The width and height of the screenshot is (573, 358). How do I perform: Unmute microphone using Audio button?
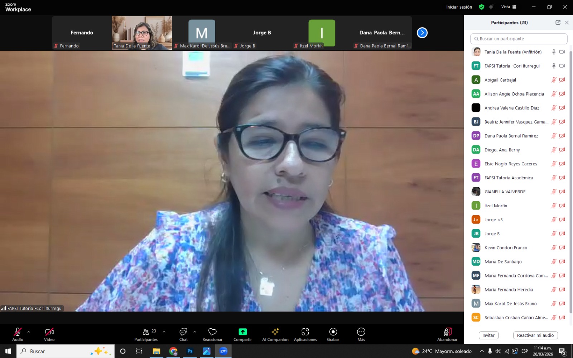(18, 334)
